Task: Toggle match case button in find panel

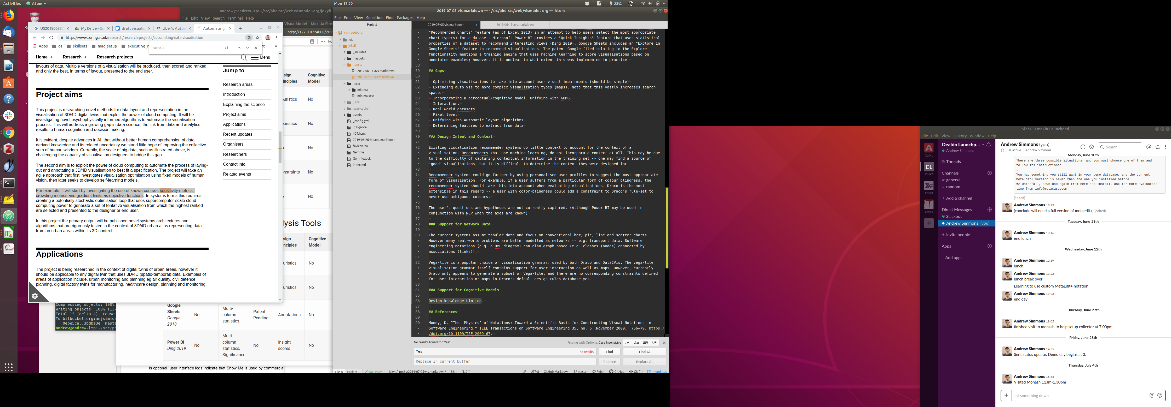Action: click(x=636, y=343)
